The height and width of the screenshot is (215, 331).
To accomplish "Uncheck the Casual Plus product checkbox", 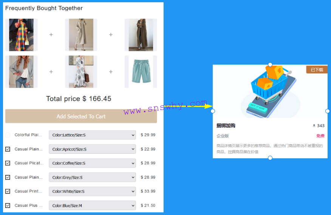I will (x=8, y=206).
